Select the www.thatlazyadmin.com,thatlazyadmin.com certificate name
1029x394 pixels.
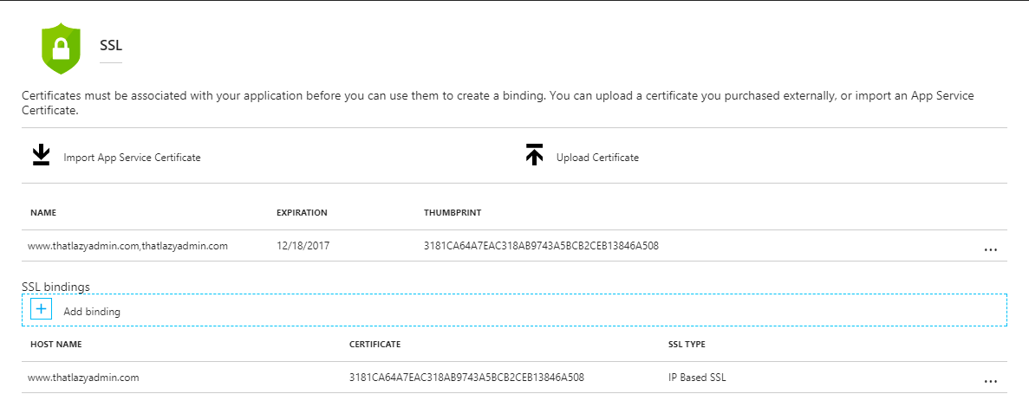coord(127,246)
